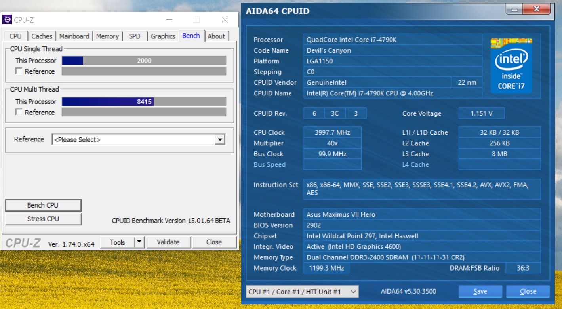Click the empty Multi Thread Reference bar
Image resolution: width=562 pixels, height=309 pixels.
click(x=144, y=112)
